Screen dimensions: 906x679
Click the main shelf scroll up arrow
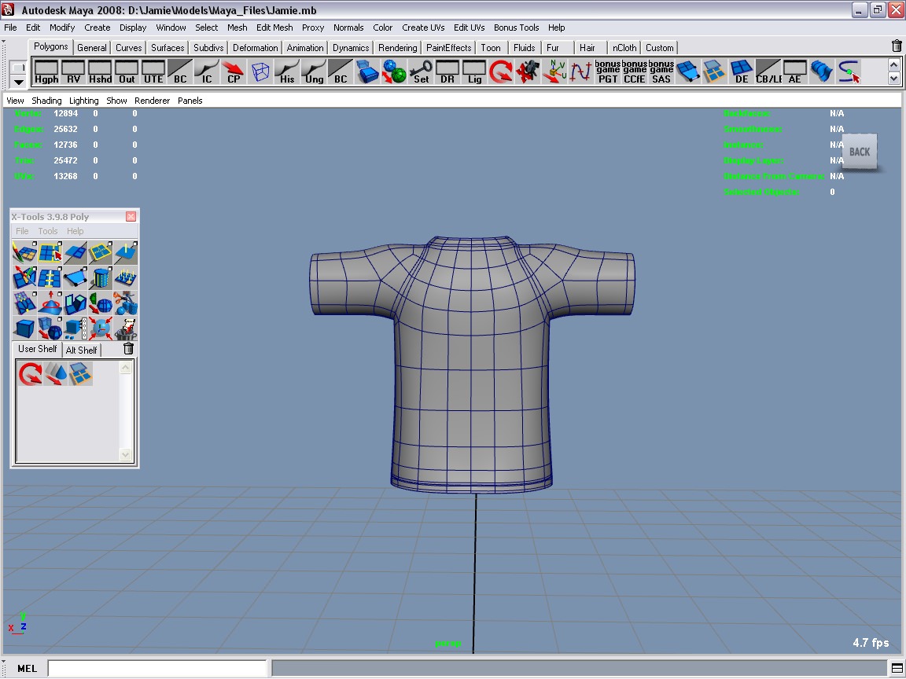click(894, 64)
